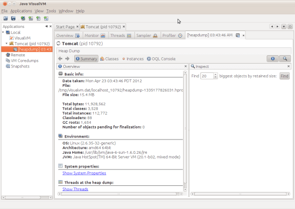This screenshot has width=295, height=209.
Task: Close the Overview section panel
Action: tap(185, 66)
